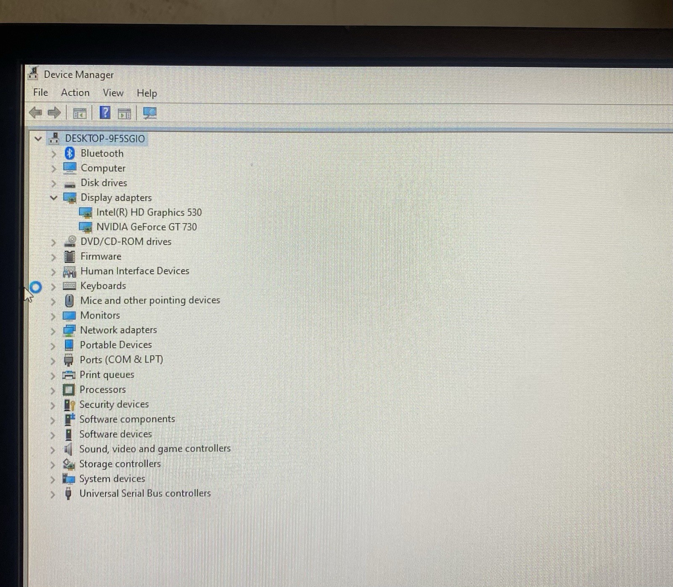This screenshot has height=587, width=673.
Task: Expand the Keyboards category arrow
Action: [x=53, y=286]
